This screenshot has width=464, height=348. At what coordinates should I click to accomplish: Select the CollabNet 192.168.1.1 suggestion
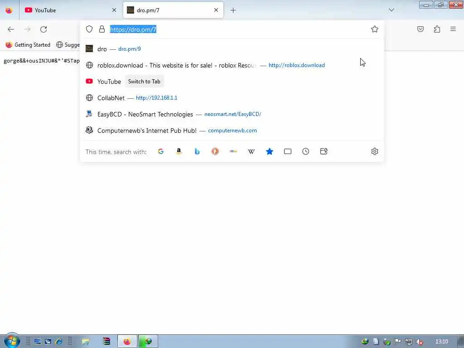tap(232, 98)
